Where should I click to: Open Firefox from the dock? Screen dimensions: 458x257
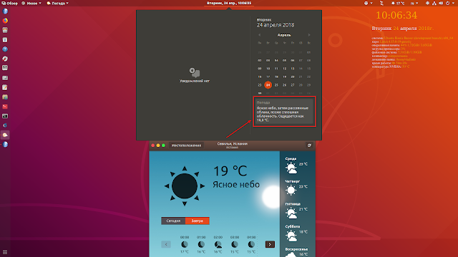5,21
